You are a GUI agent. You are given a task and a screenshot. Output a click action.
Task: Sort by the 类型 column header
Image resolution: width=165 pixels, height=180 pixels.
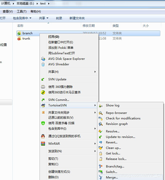115,26
